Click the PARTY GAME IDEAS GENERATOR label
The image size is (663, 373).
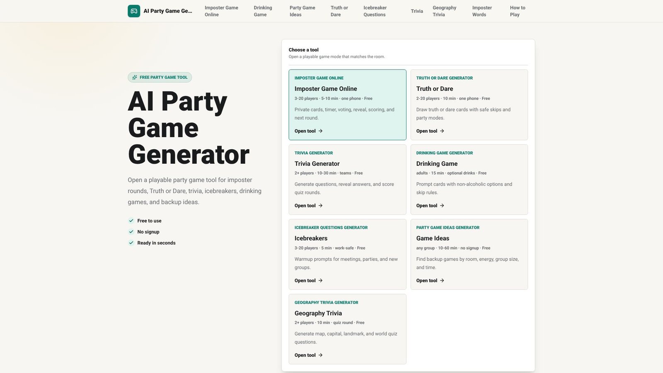[448, 228]
